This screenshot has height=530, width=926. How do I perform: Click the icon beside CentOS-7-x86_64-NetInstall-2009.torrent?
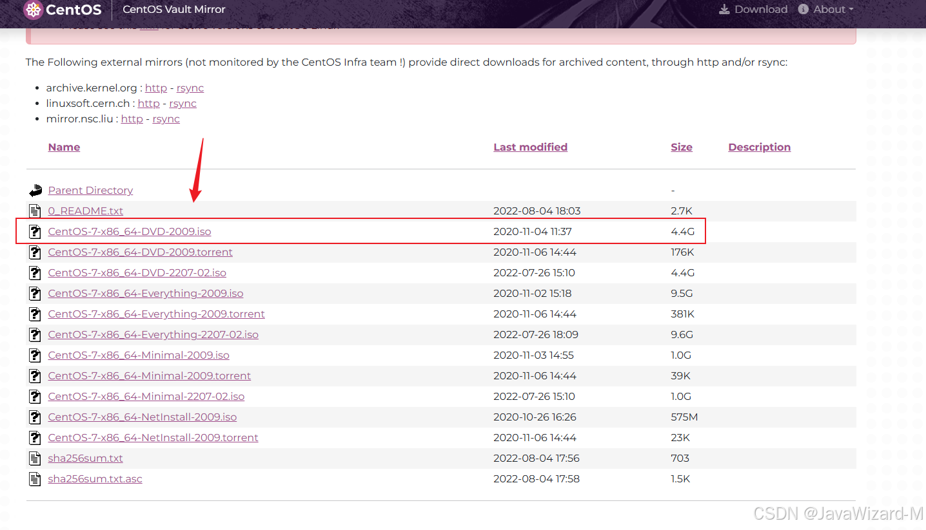click(35, 438)
